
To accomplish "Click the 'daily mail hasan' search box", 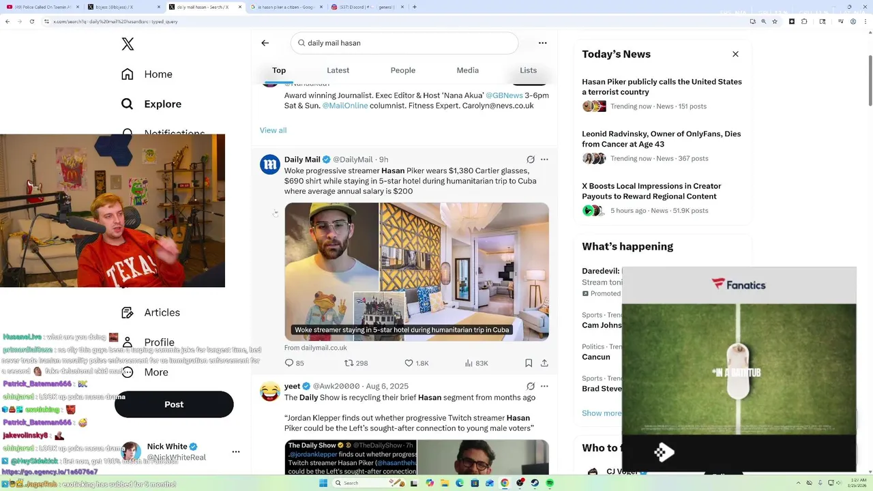I will click(404, 43).
